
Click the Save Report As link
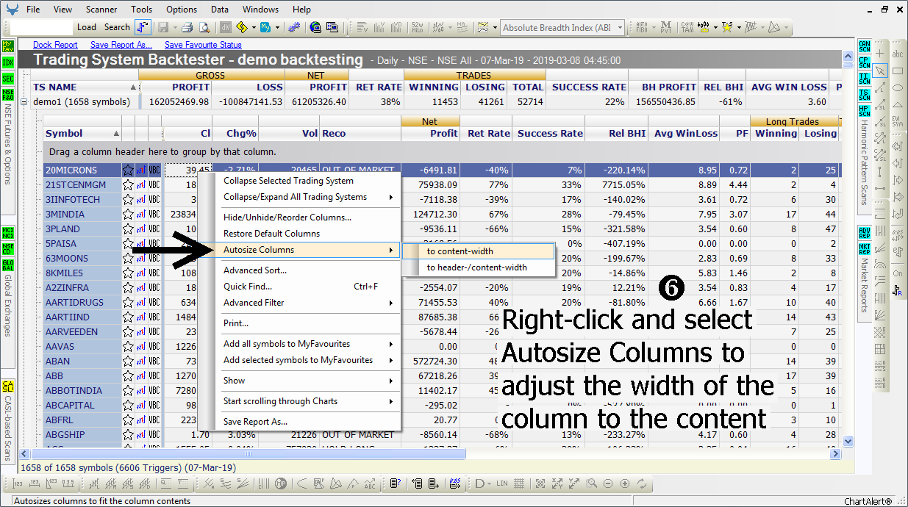point(121,46)
